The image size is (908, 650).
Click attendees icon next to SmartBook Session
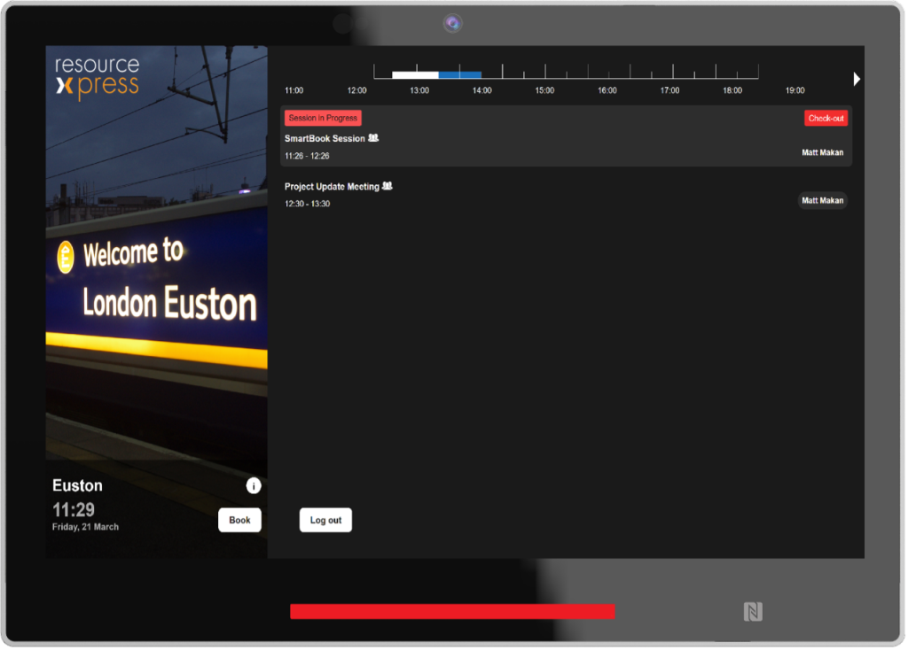click(x=373, y=138)
